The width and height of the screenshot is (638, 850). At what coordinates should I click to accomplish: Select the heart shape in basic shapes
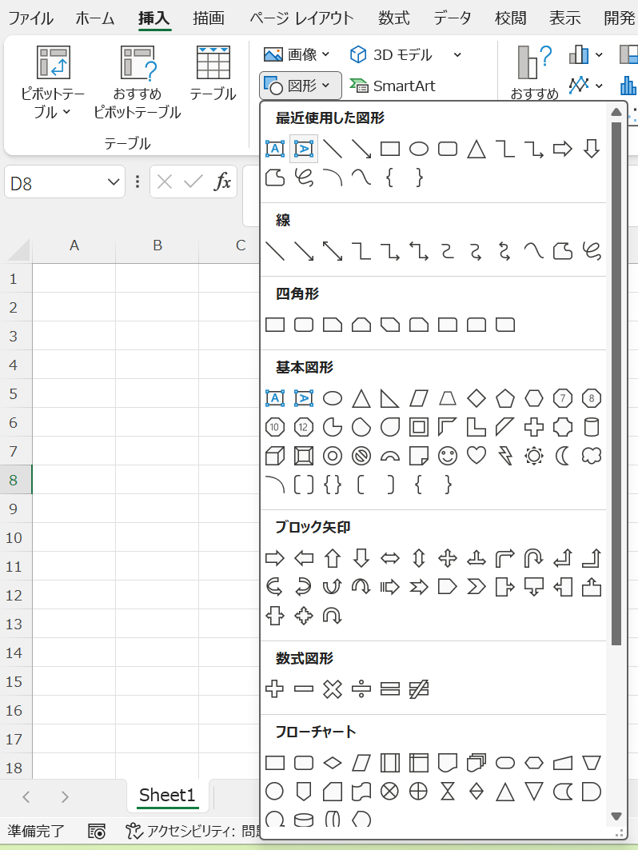pyautogui.click(x=477, y=456)
